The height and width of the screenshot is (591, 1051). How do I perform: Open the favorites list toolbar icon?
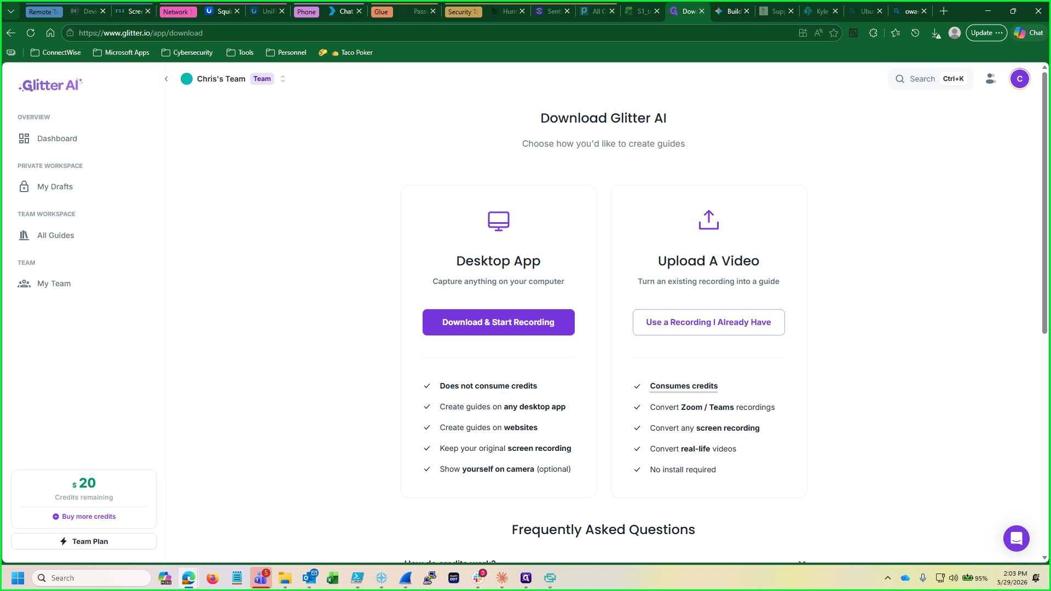[896, 33]
